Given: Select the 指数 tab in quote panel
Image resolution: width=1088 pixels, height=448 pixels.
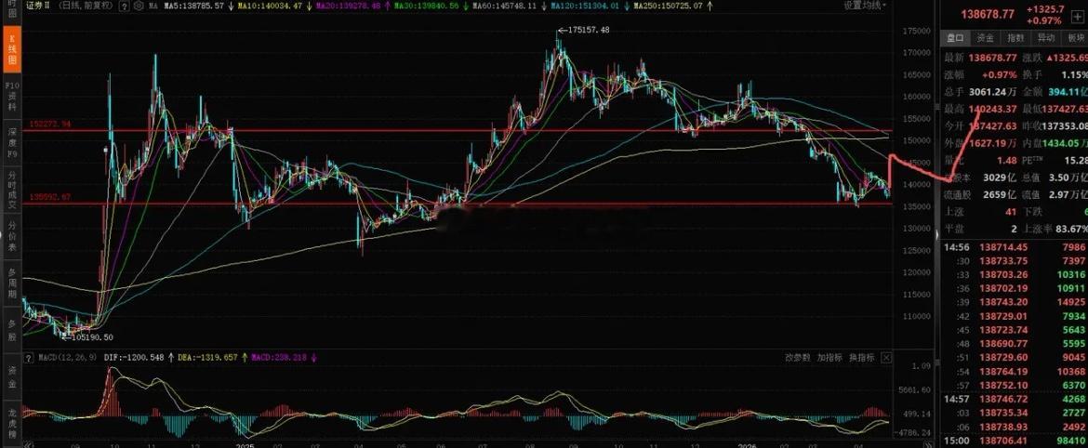Looking at the screenshot, I should [x=1015, y=38].
